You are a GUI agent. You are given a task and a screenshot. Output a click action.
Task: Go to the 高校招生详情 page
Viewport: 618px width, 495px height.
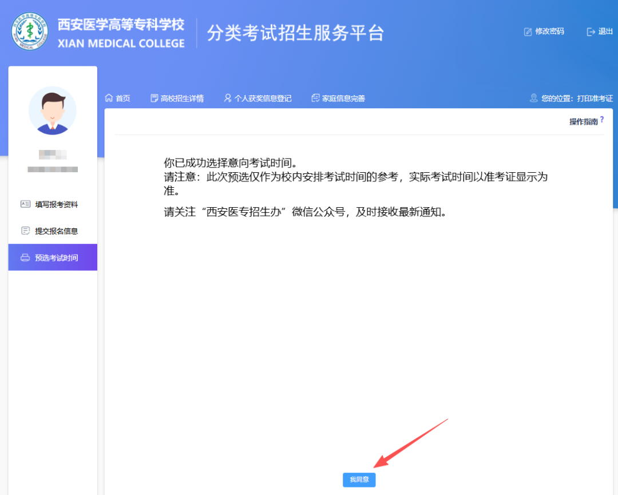pyautogui.click(x=182, y=98)
